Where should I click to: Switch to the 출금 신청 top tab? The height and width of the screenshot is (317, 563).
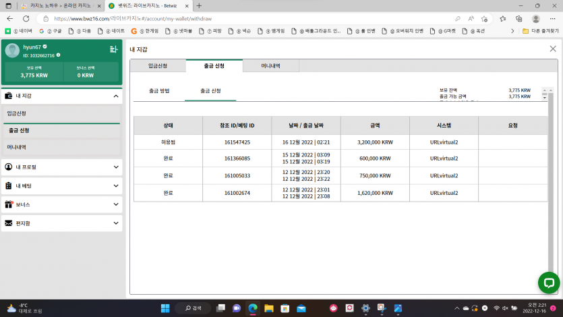click(214, 65)
